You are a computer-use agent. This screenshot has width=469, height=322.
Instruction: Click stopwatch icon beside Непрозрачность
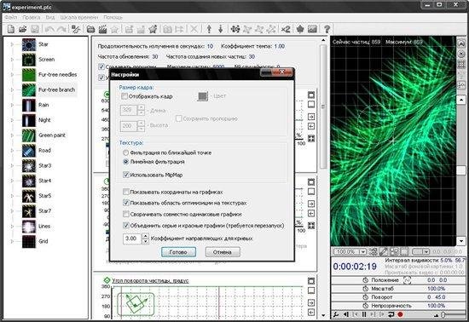(365, 306)
